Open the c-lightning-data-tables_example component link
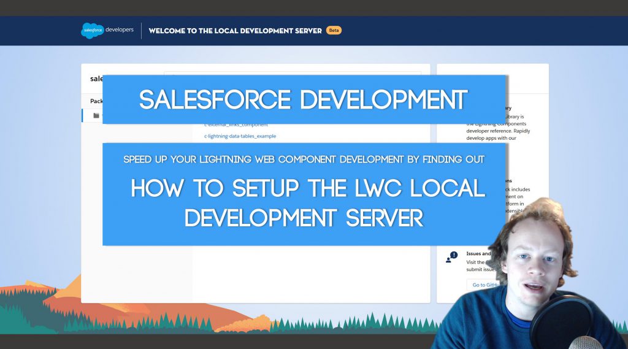The height and width of the screenshot is (349, 628). 240,136
